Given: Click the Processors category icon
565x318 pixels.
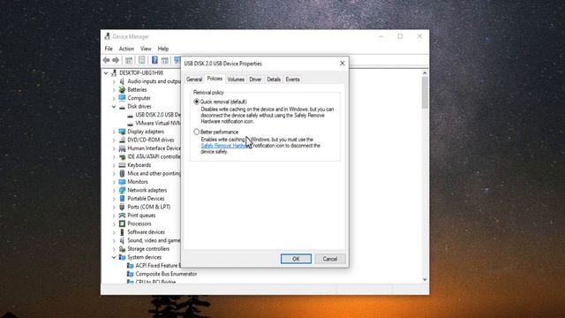Looking at the screenshot, I should pos(122,223).
